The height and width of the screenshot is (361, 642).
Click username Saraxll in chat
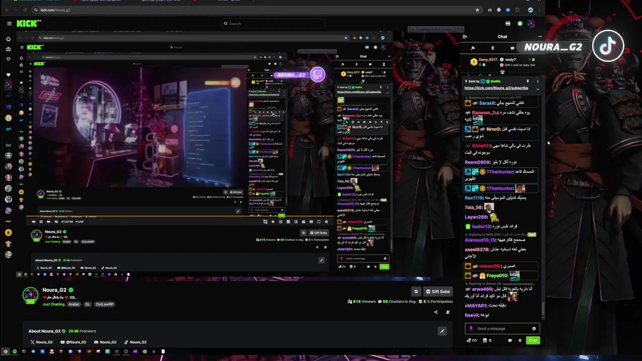pyautogui.click(x=487, y=103)
